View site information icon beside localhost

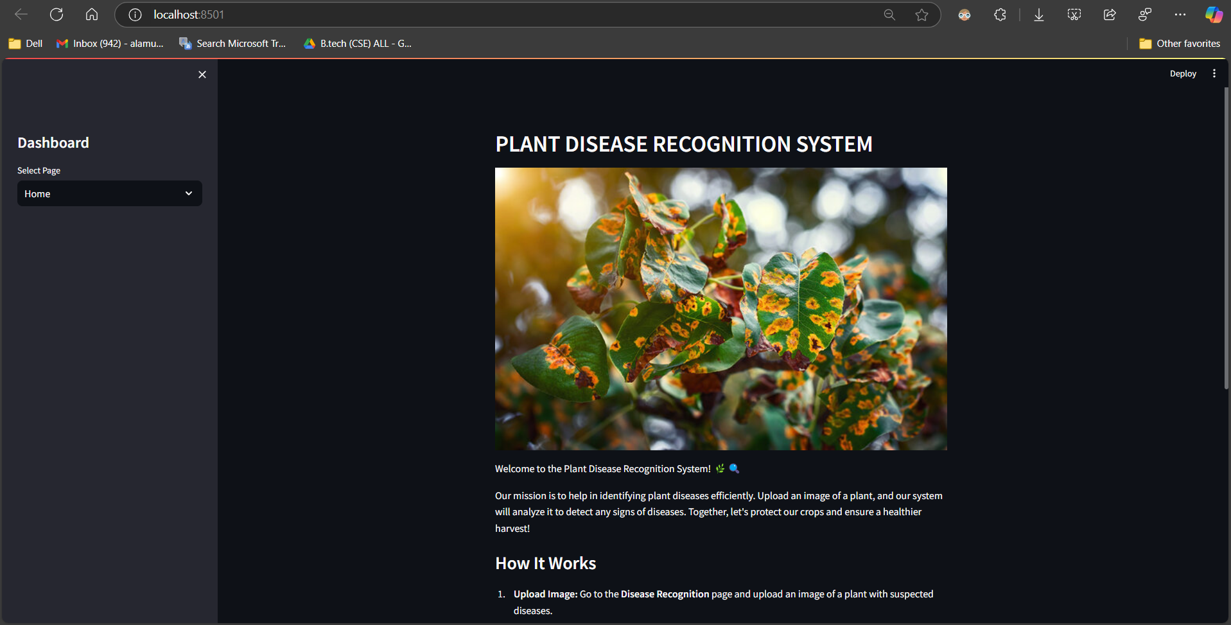tap(135, 15)
